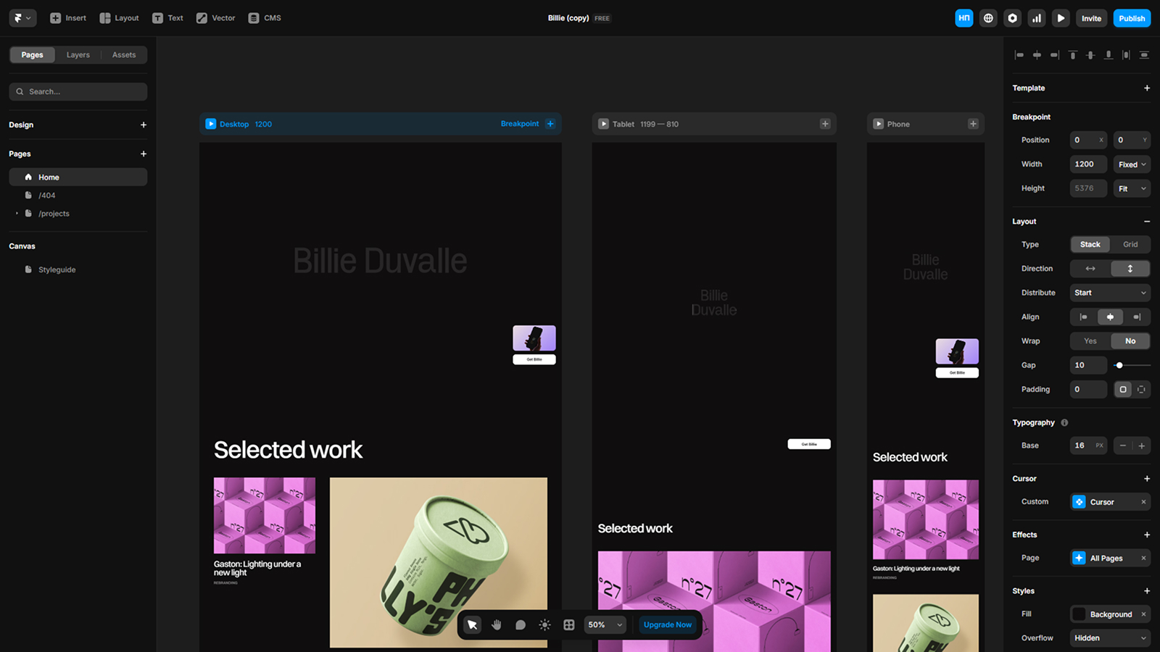The width and height of the screenshot is (1160, 652).
Task: Set vertical layout Direction
Action: 1130,268
